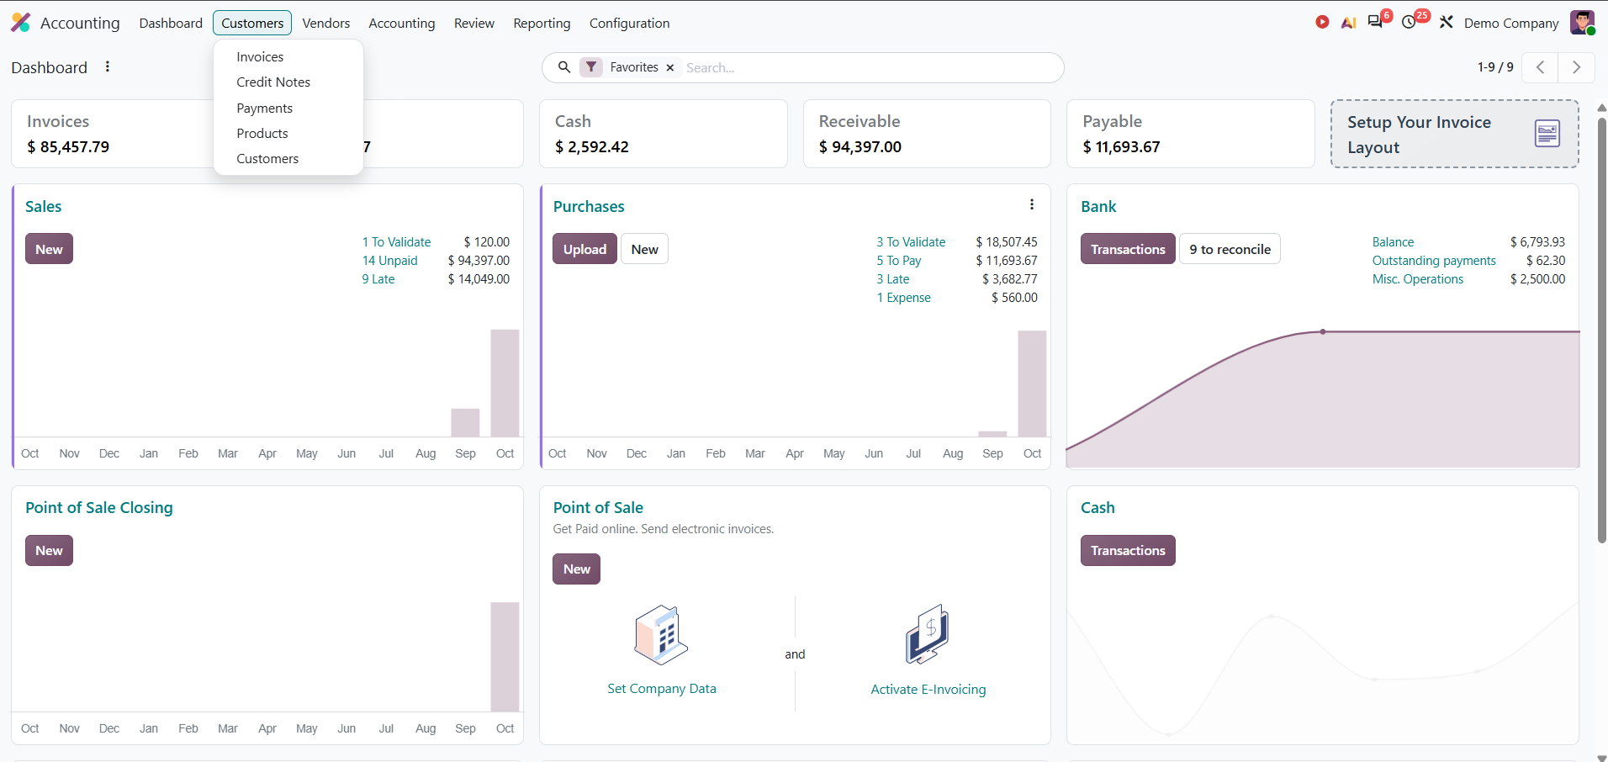Remove the Favorites filter with its x

pyautogui.click(x=670, y=68)
